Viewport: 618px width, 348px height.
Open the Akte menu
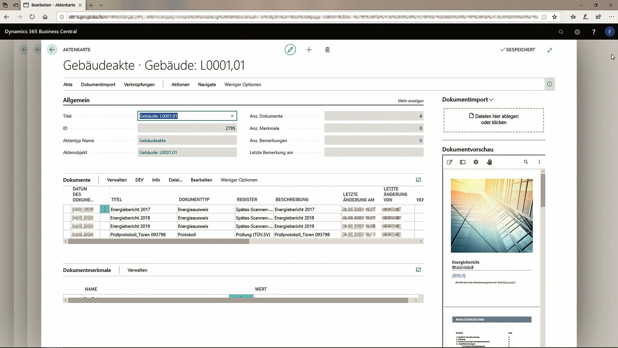click(68, 85)
